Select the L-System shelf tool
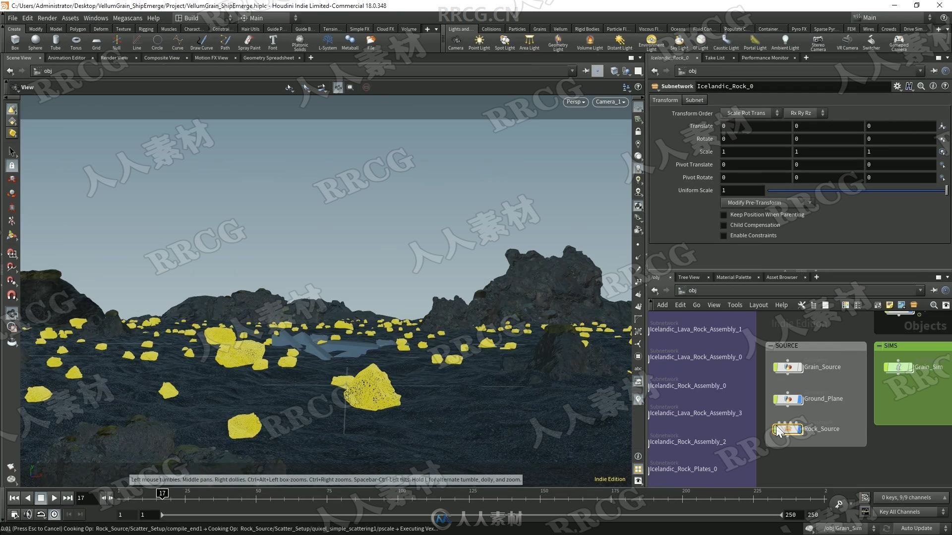Screen dimensions: 952x535 click(327, 42)
